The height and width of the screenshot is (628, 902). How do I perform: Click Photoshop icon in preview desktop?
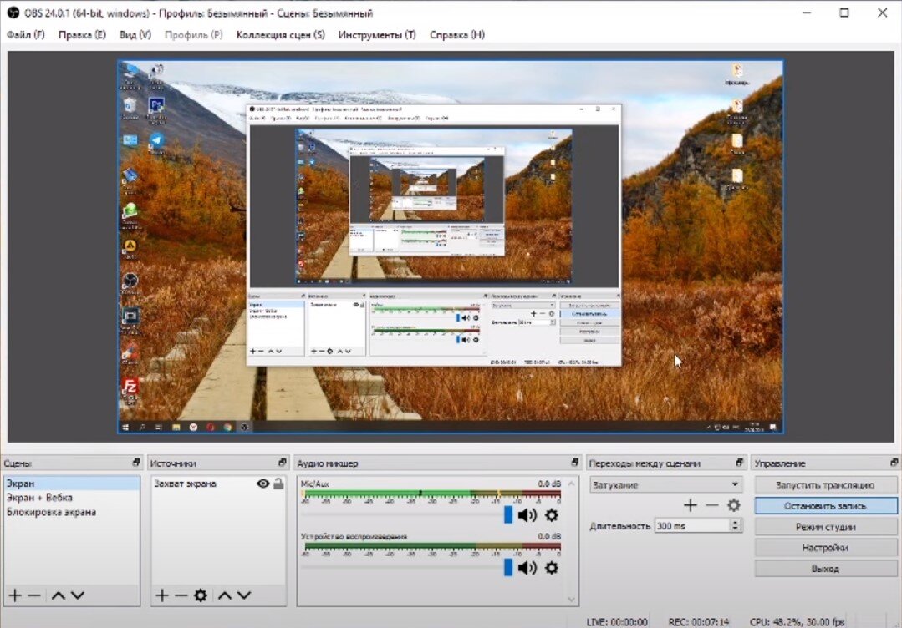coord(156,105)
